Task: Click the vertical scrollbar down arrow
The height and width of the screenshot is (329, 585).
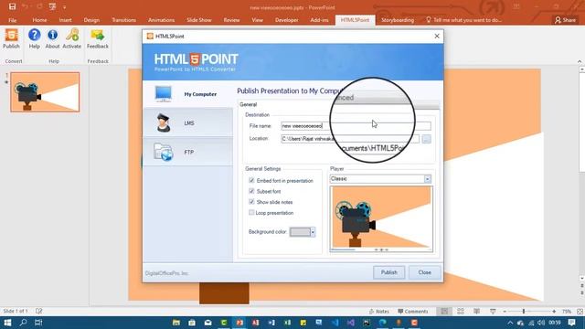Action: (x=581, y=278)
